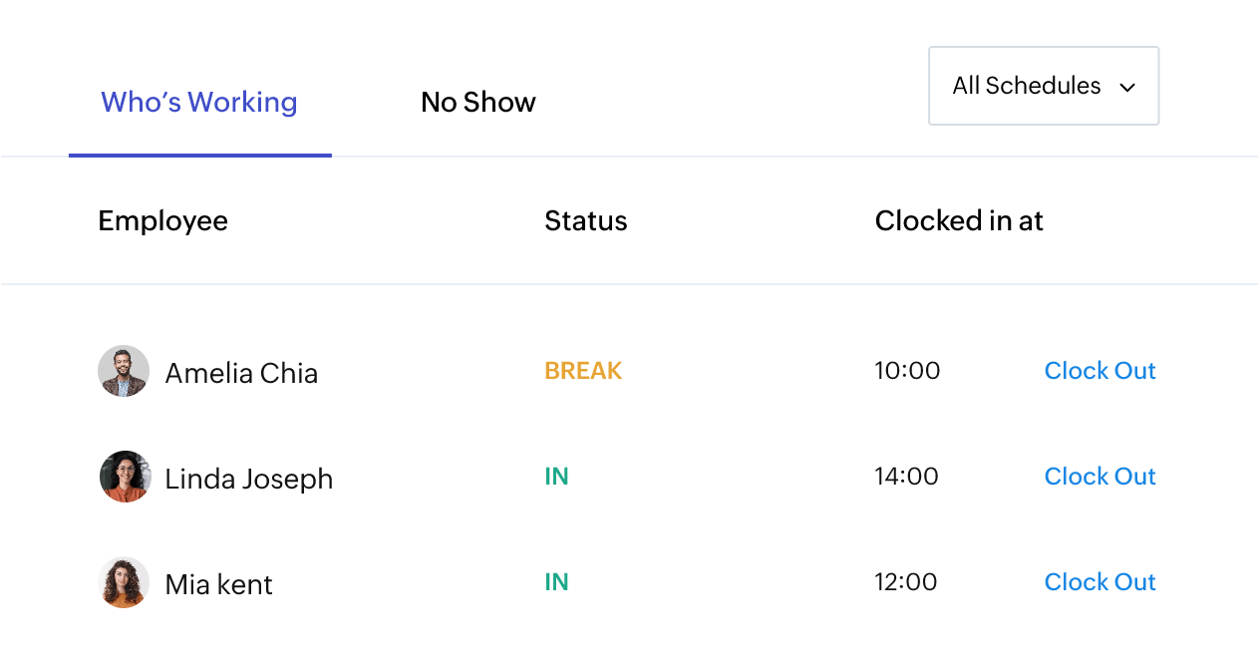This screenshot has height=670, width=1258.
Task: Select the Who's Working tab
Action: point(198,102)
